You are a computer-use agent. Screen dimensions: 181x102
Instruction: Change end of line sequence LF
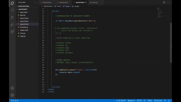click(145, 101)
